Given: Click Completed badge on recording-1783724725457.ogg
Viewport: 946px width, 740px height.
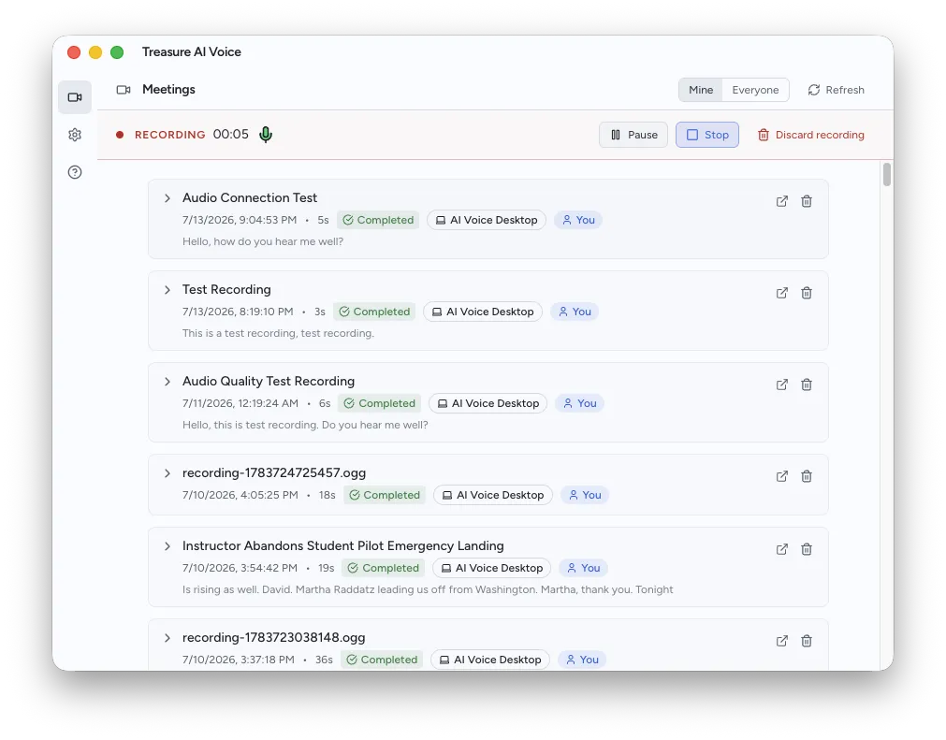Looking at the screenshot, I should pos(385,495).
